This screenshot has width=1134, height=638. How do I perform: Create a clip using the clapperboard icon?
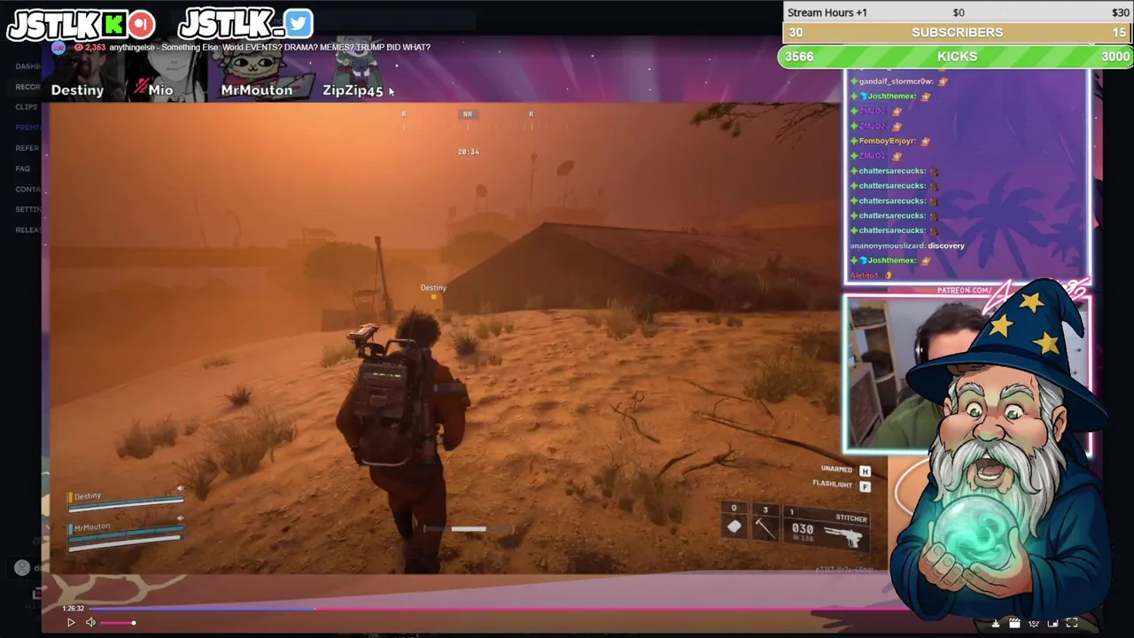(x=1014, y=623)
